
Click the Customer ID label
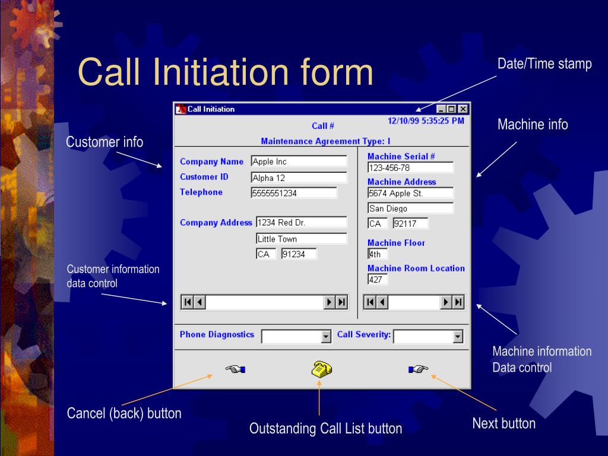click(204, 177)
